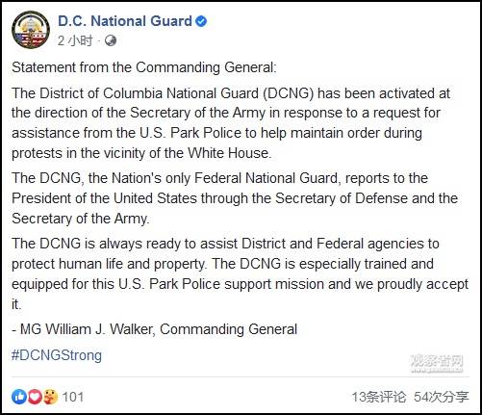
Task: View the 101 reactions count
Action: point(73,397)
